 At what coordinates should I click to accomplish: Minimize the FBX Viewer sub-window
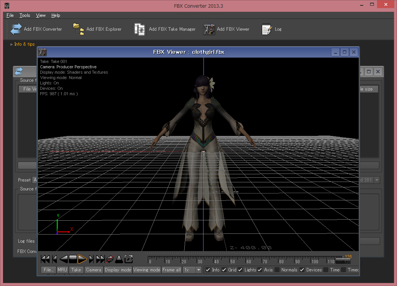[335, 52]
